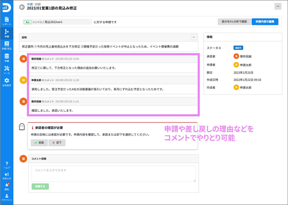The width and height of the screenshot is (288, 205).
Task: Open お知らせ megaphone announcements
Action: click(x=7, y=176)
